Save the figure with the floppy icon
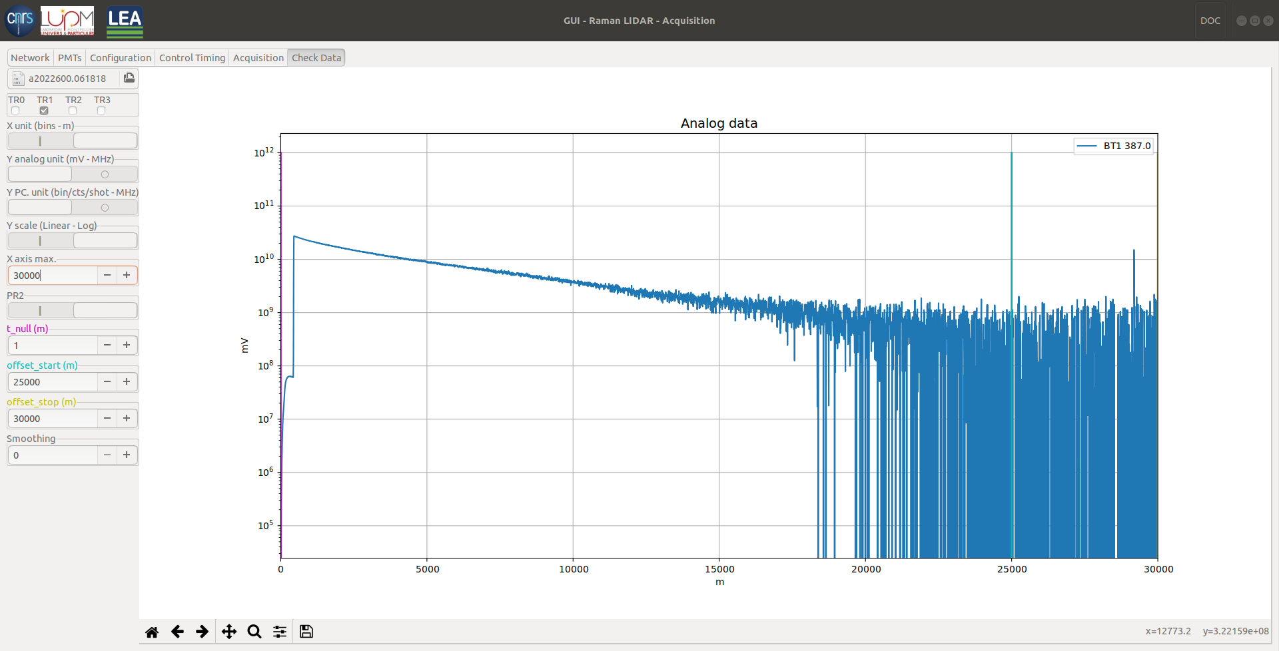The height and width of the screenshot is (651, 1279). 306,632
